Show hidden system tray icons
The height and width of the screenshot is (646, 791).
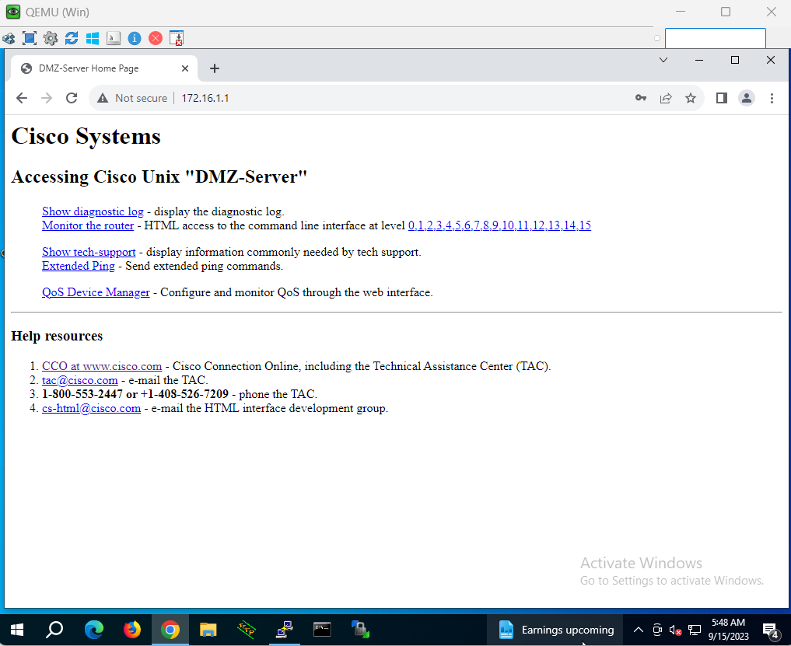(x=638, y=630)
